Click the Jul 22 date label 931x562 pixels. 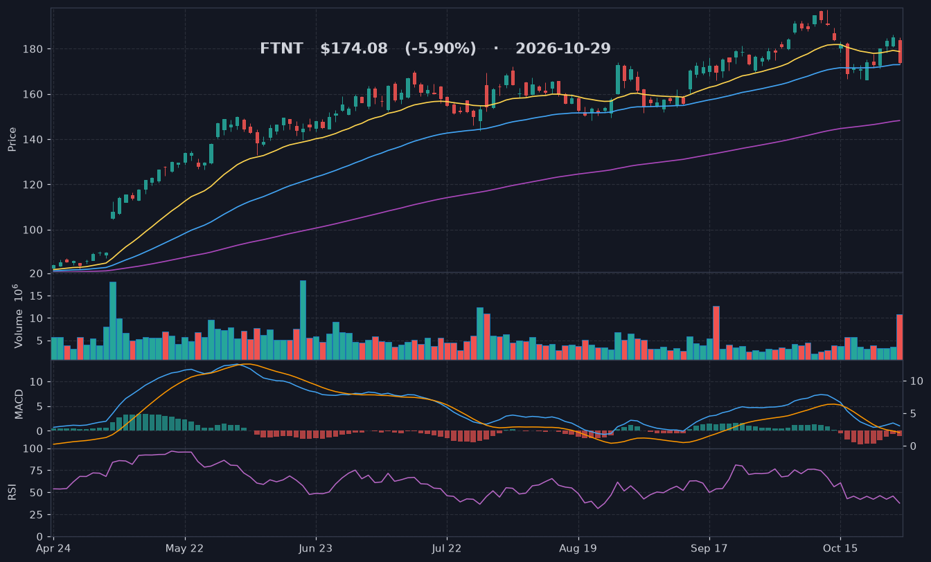(447, 548)
